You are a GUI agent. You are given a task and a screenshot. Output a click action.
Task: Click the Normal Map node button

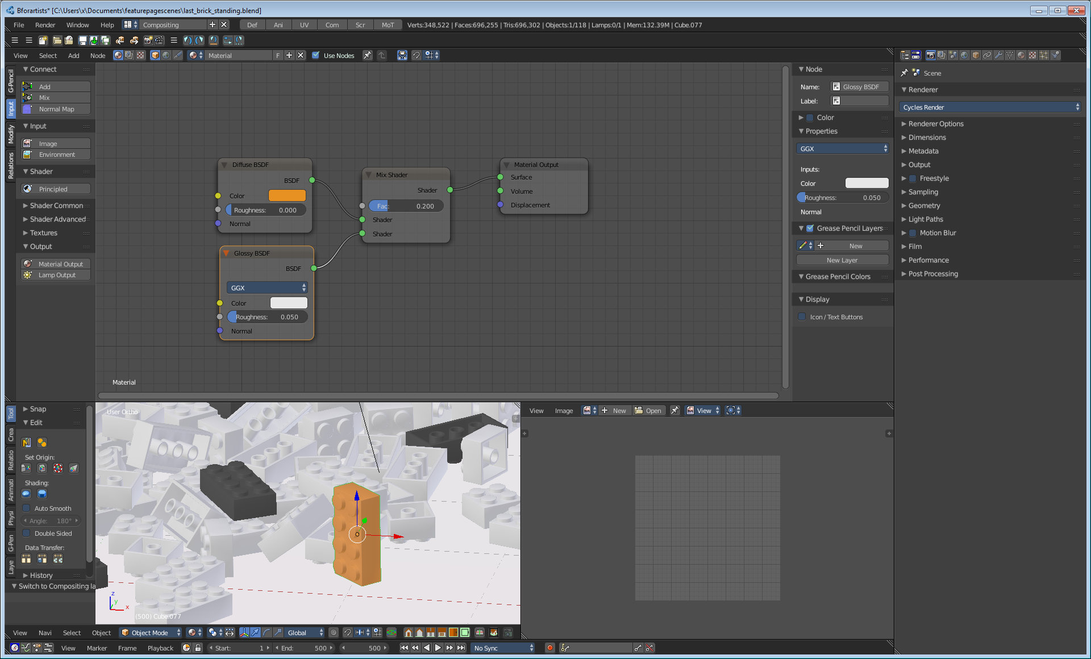[x=56, y=109]
